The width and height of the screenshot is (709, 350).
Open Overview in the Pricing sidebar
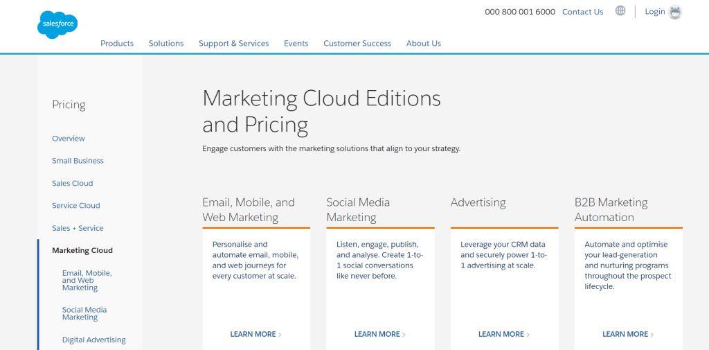click(69, 139)
